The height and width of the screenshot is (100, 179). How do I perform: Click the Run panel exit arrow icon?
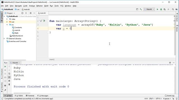pyautogui.click(x=5, y=81)
